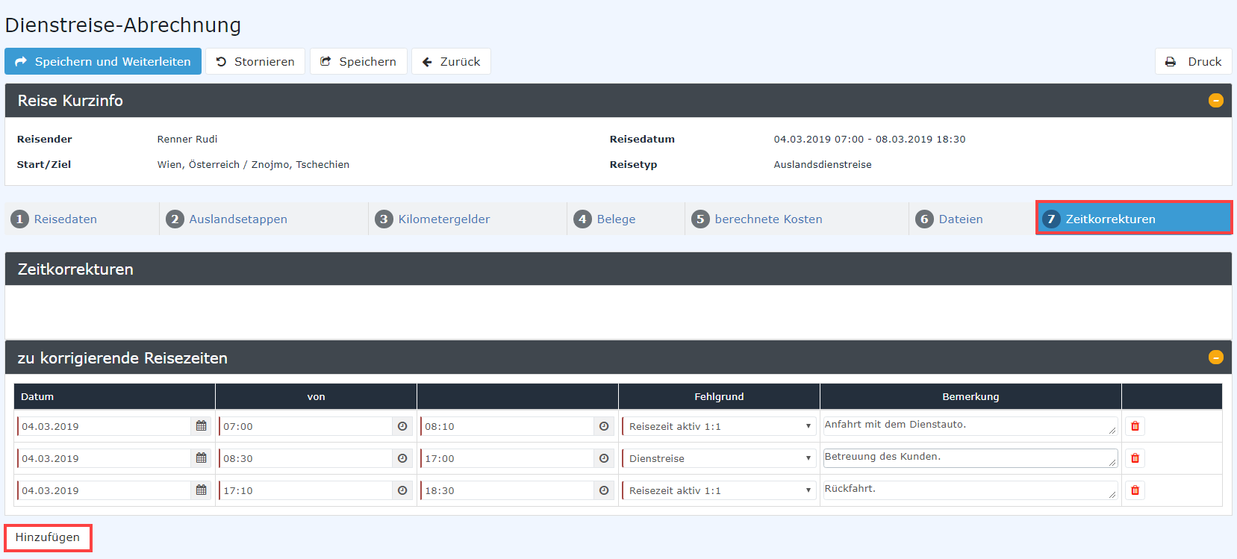Click the date field in the 17:10 row

(x=105, y=490)
